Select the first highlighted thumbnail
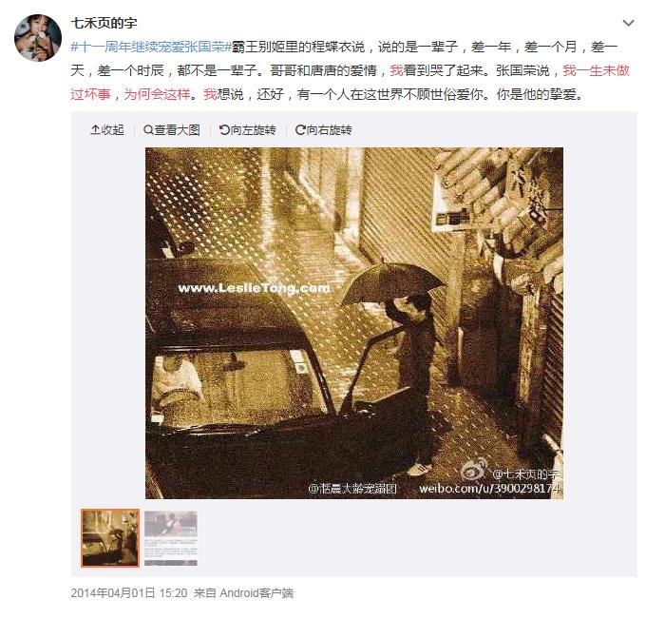Image resolution: width=646 pixels, height=619 pixels. coord(110,538)
